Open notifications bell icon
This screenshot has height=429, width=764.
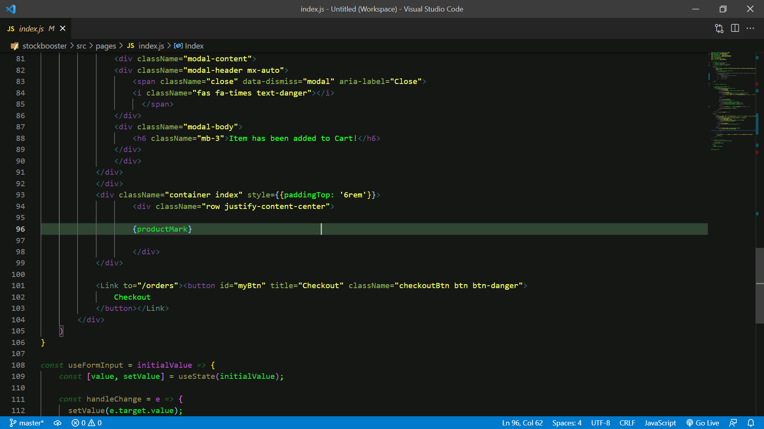(750, 423)
